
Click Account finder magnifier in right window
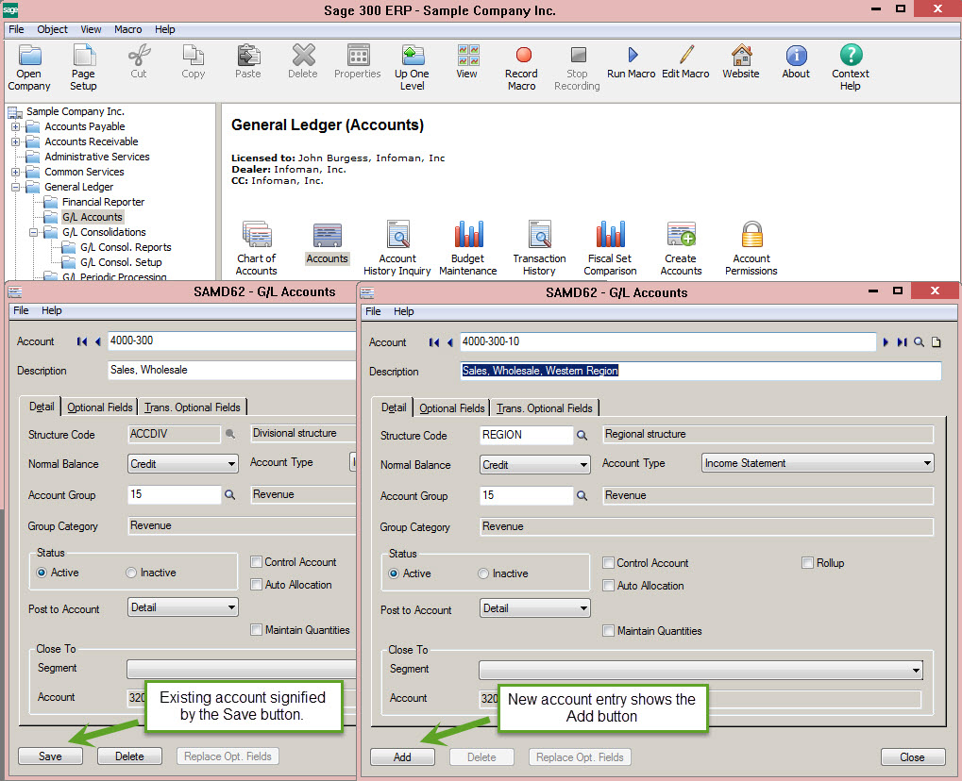pos(920,342)
